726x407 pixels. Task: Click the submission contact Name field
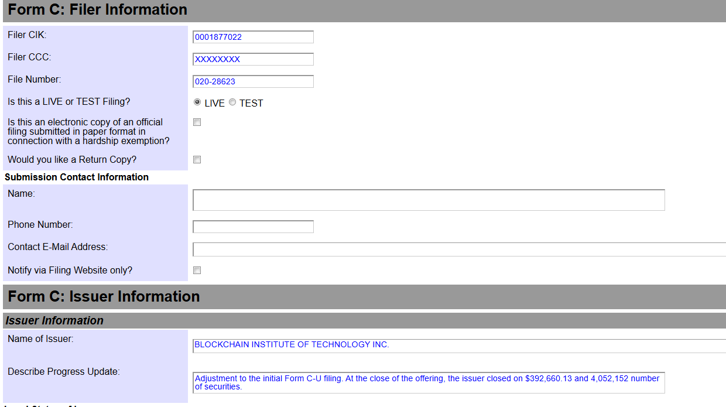pyautogui.click(x=429, y=200)
